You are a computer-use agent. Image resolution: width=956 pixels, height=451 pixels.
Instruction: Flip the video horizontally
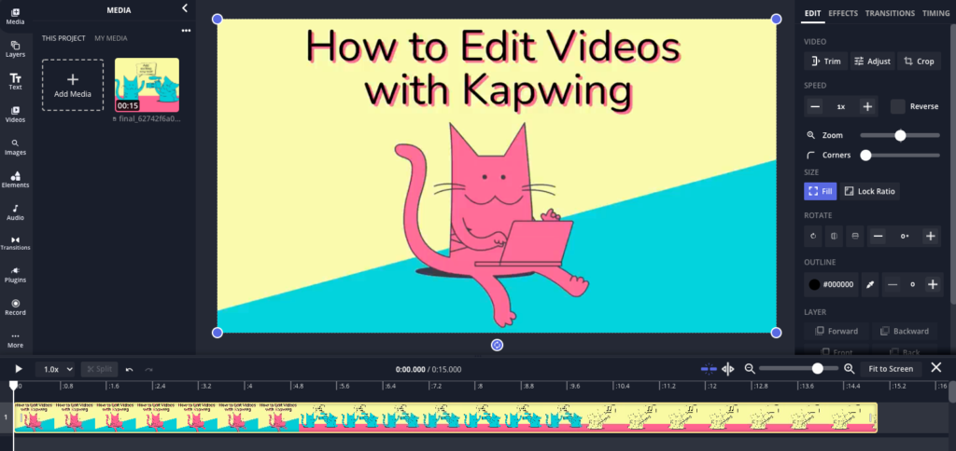pyautogui.click(x=834, y=236)
